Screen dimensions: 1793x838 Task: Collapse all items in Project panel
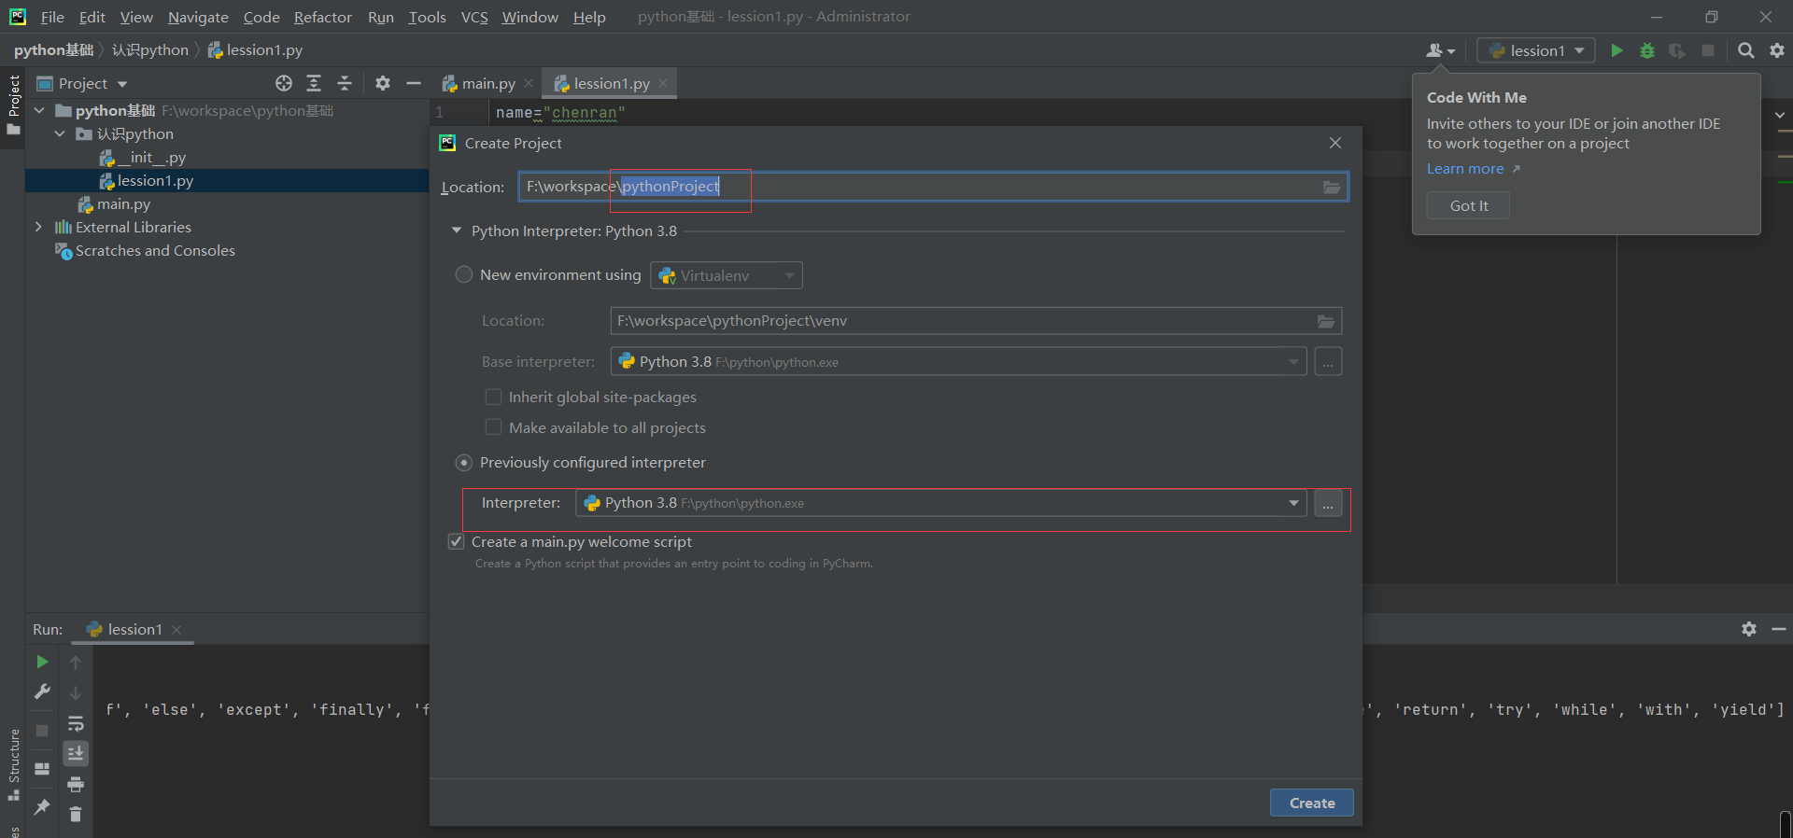(x=345, y=83)
